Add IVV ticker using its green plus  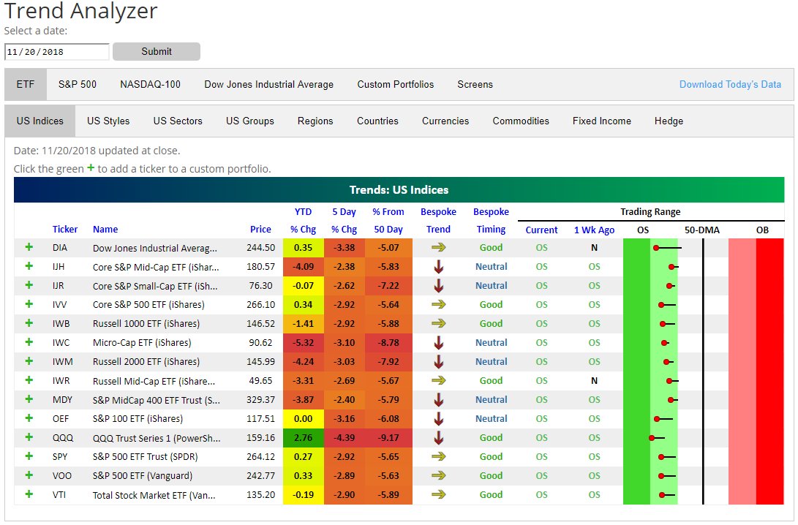(x=29, y=304)
